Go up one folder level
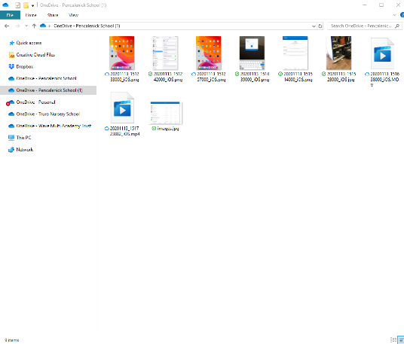The height and width of the screenshot is (344, 404). click(34, 26)
